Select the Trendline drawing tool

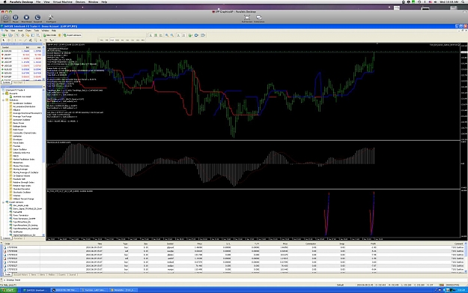click(x=25, y=40)
